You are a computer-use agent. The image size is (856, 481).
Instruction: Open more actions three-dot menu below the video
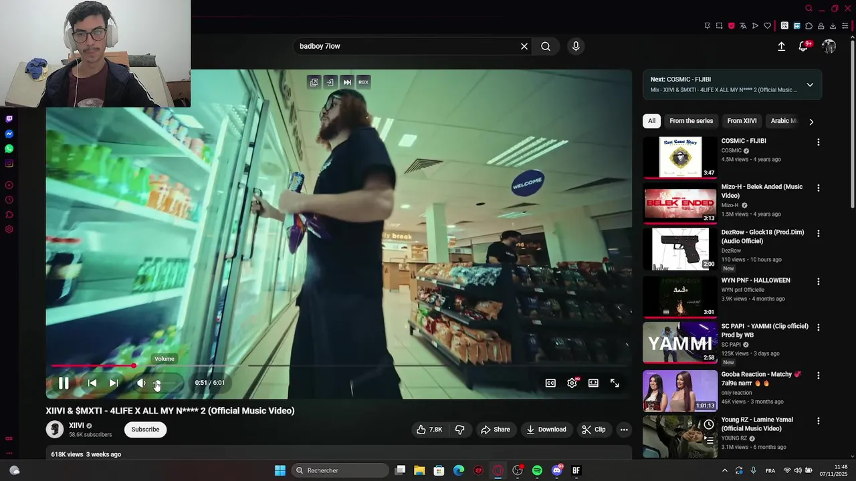pos(624,430)
